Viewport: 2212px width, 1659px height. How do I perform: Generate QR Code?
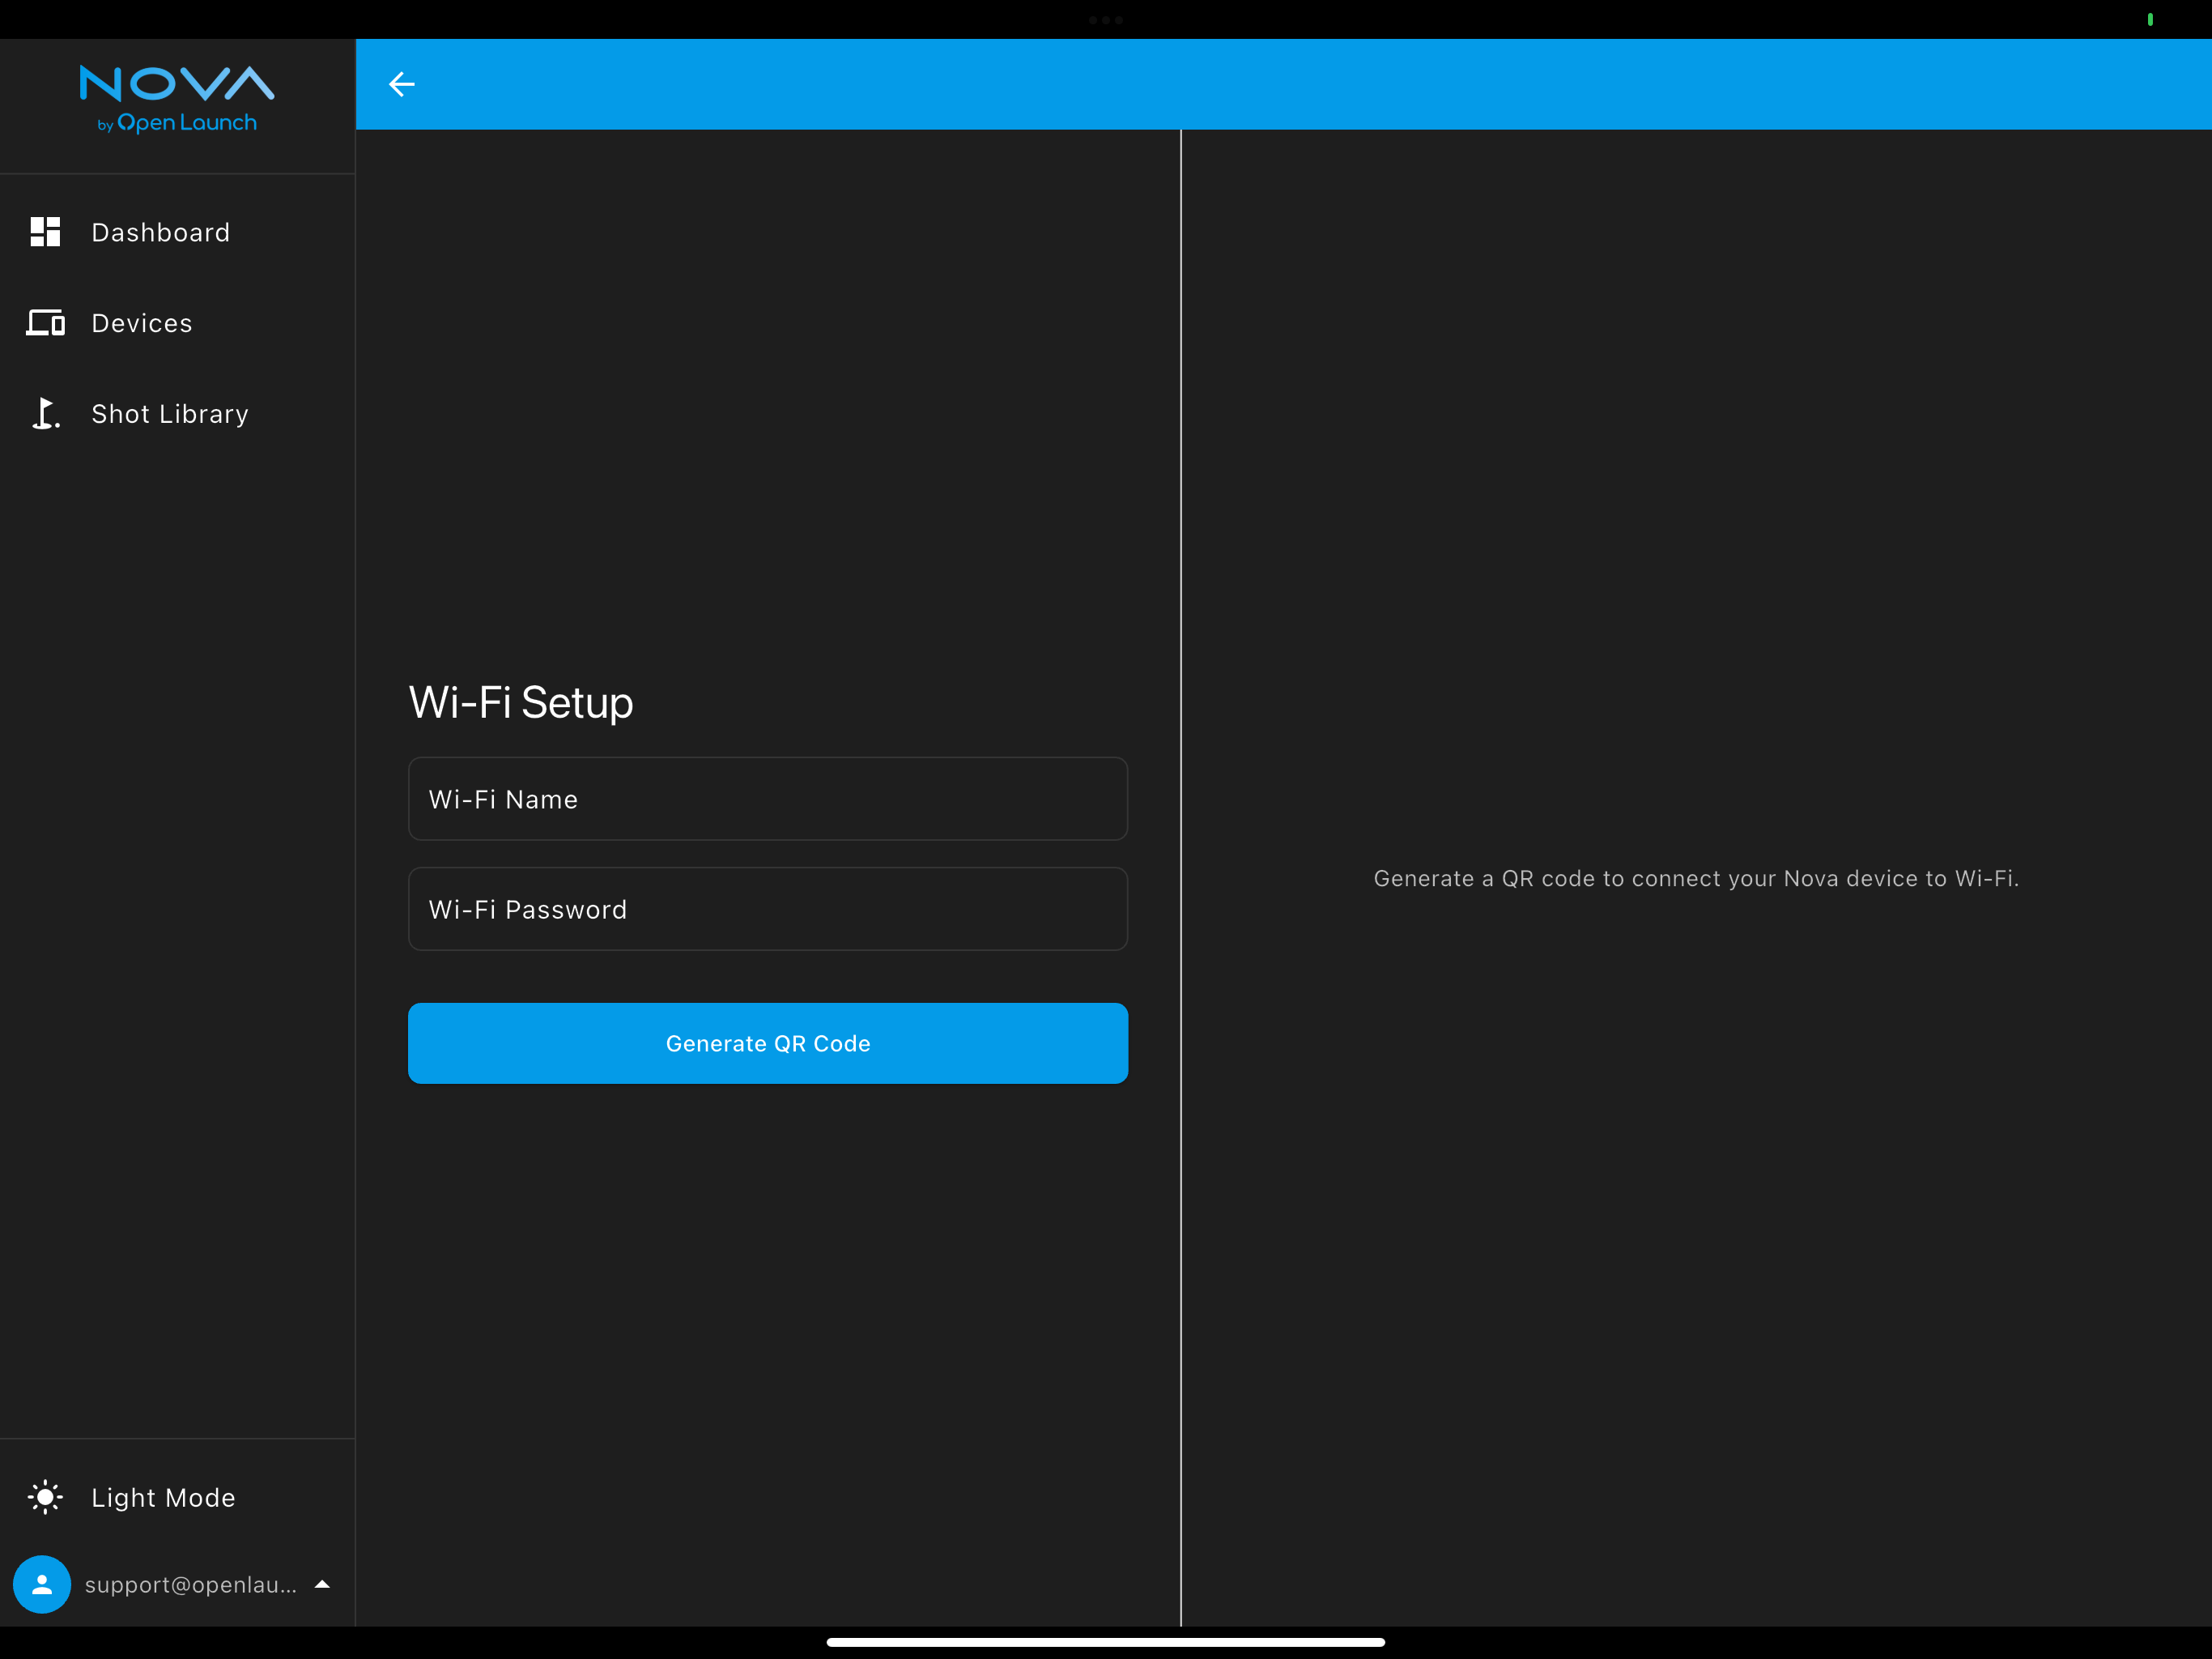(x=768, y=1043)
